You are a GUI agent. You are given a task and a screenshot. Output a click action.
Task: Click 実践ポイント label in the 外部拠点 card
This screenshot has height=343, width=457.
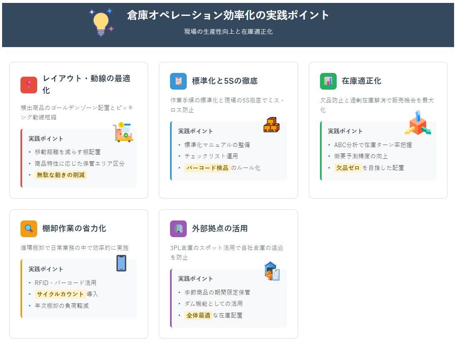(x=195, y=279)
